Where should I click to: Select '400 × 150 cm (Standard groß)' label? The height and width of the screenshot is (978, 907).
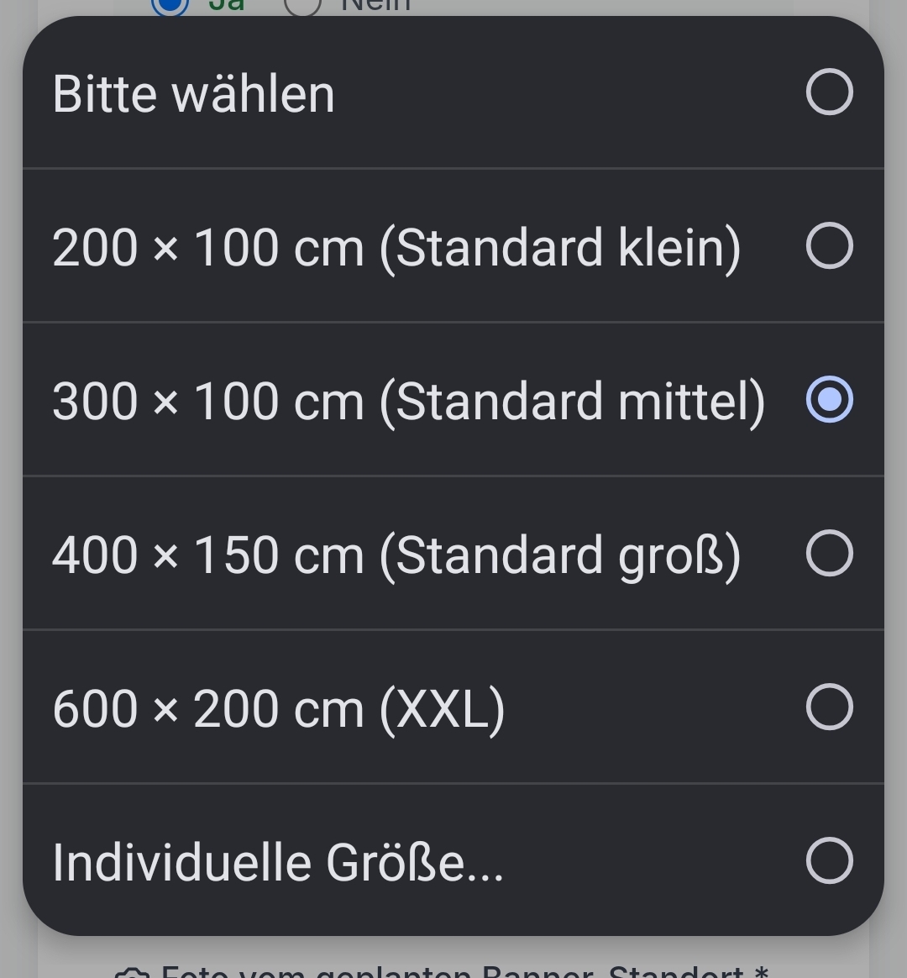[396, 555]
